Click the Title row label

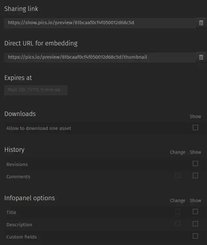coord(11,212)
